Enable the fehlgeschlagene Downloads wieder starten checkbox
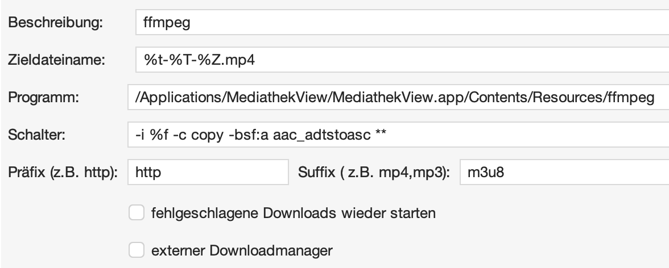 (x=137, y=213)
